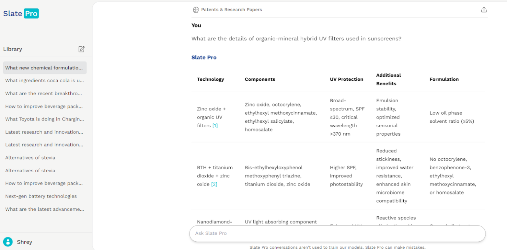Click the 'Technology' table column header
Image resolution: width=507 pixels, height=250 pixels.
point(211,79)
